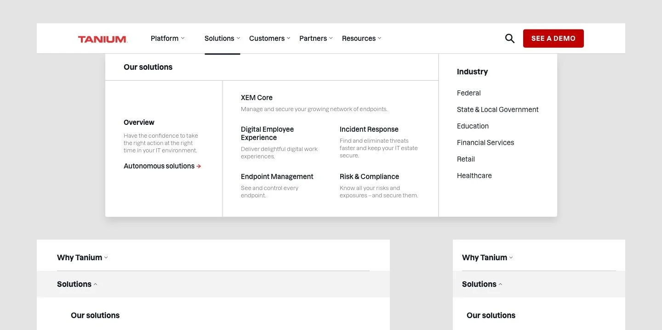Select Financial Services under Industry
662x330 pixels.
(485, 143)
